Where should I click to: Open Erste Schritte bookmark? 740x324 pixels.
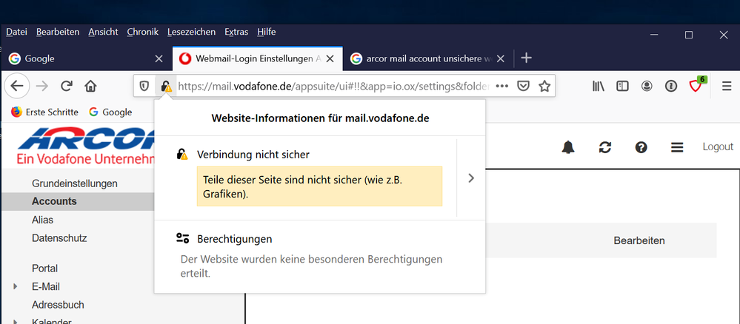coord(44,112)
